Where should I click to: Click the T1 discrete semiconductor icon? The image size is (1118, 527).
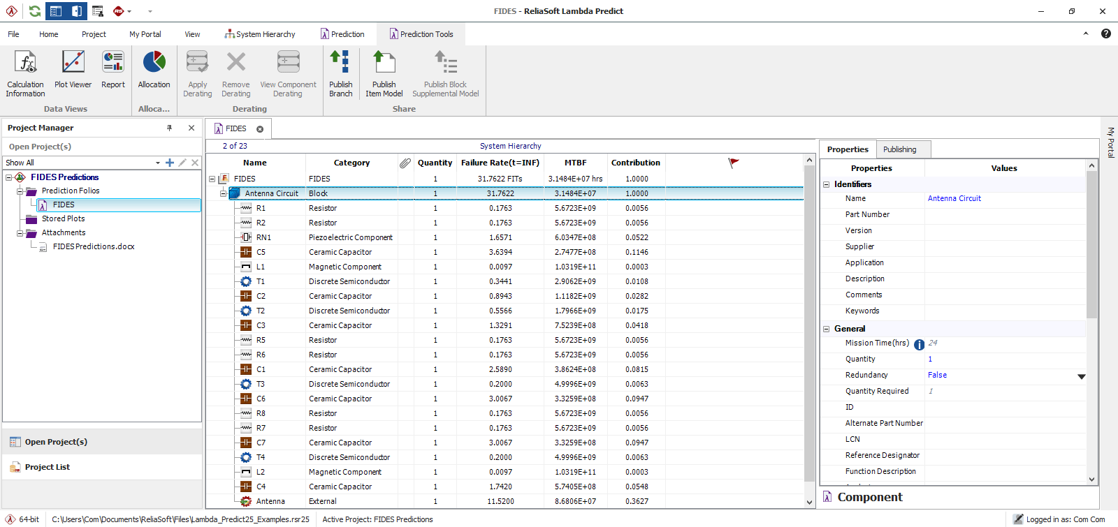[246, 281]
